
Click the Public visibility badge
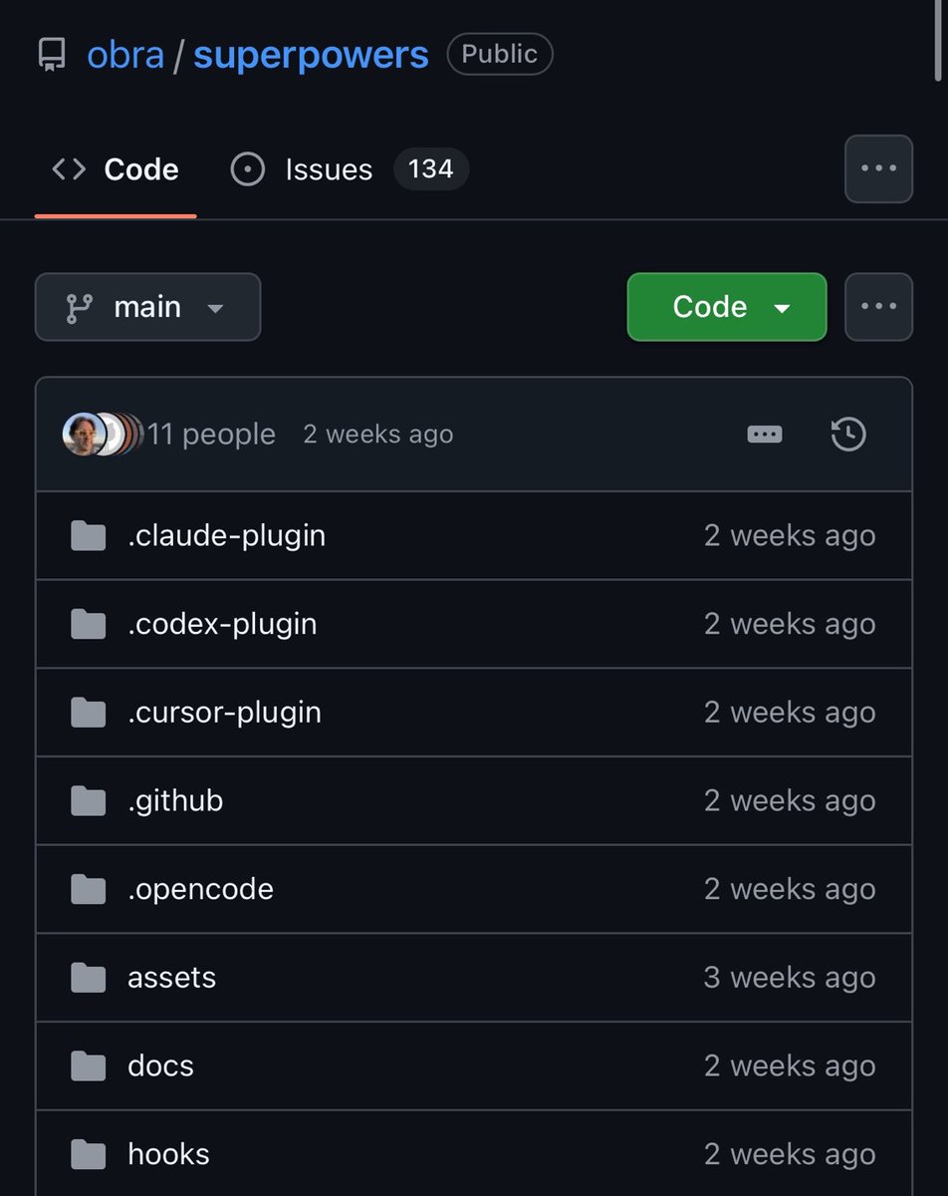tap(500, 54)
